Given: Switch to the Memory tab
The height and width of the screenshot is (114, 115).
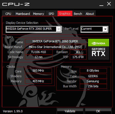Looking at the screenshot, I should coord(38,14).
